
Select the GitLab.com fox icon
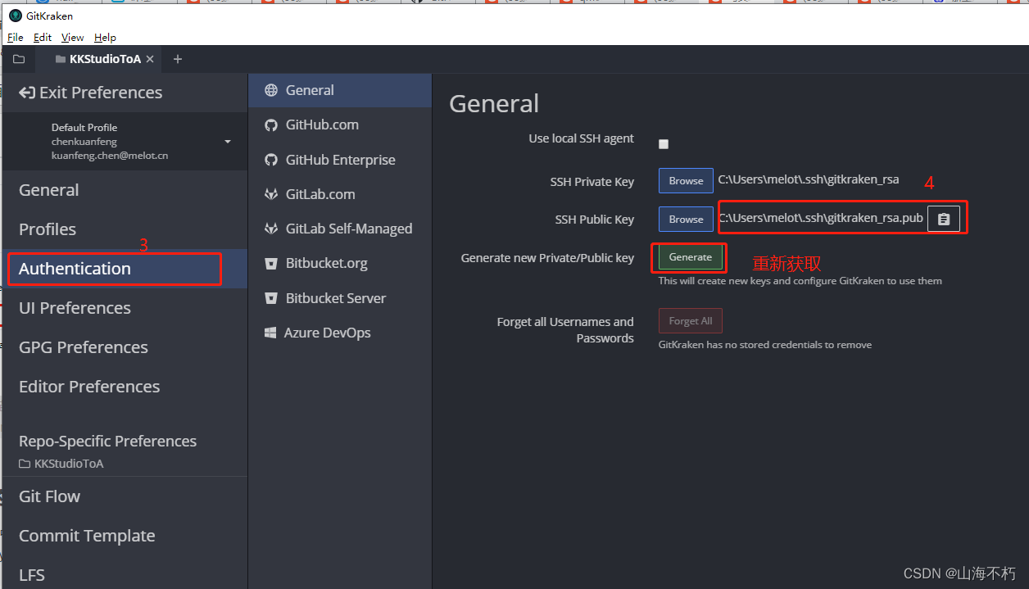click(x=271, y=194)
